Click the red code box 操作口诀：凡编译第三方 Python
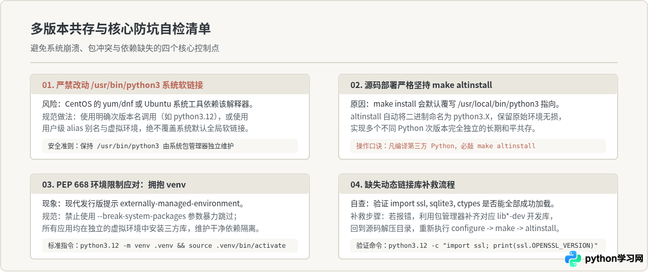 (x=478, y=146)
